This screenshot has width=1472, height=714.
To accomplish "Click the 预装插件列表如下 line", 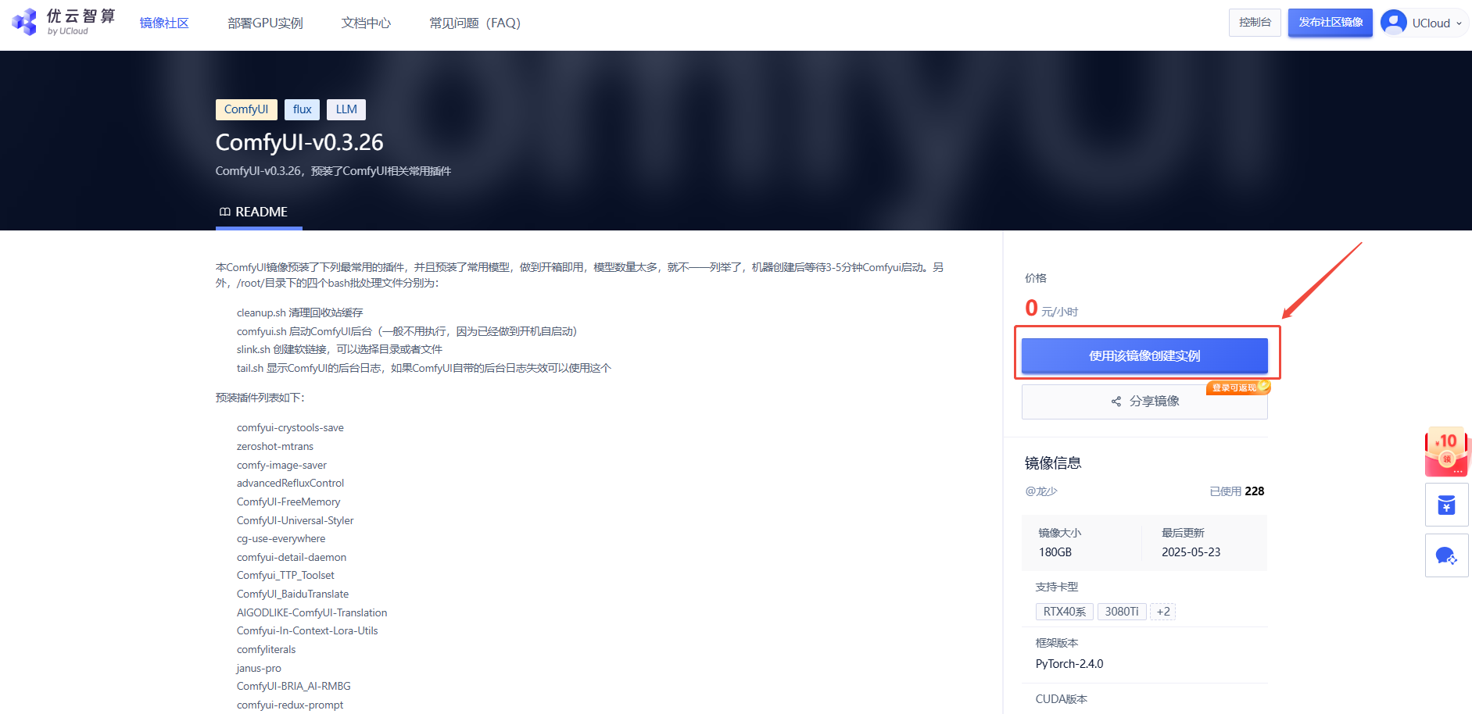I will coord(260,398).
